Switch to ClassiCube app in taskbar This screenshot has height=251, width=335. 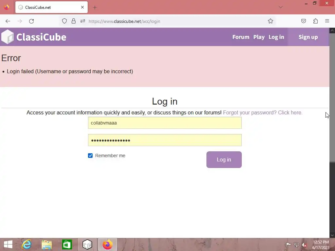click(x=87, y=244)
